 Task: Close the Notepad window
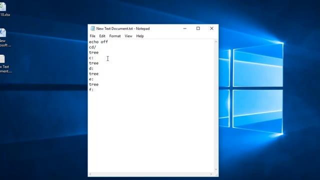point(211,28)
